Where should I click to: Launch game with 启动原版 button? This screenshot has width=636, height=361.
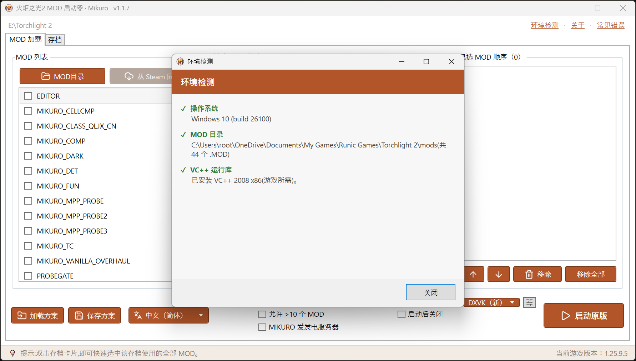coord(584,316)
